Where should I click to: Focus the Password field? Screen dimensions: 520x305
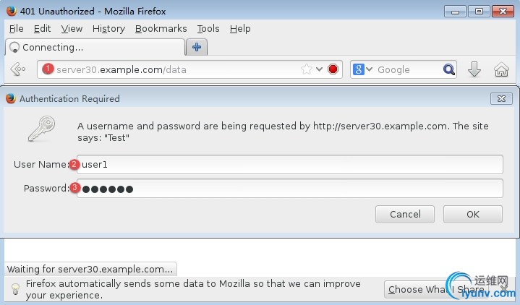click(289, 189)
